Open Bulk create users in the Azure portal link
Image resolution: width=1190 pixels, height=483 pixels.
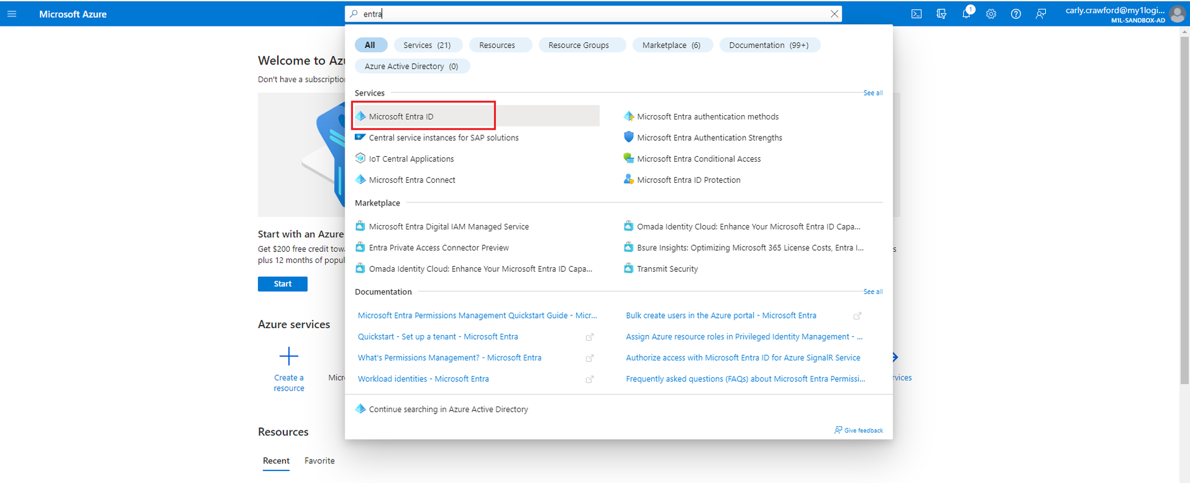coord(721,315)
